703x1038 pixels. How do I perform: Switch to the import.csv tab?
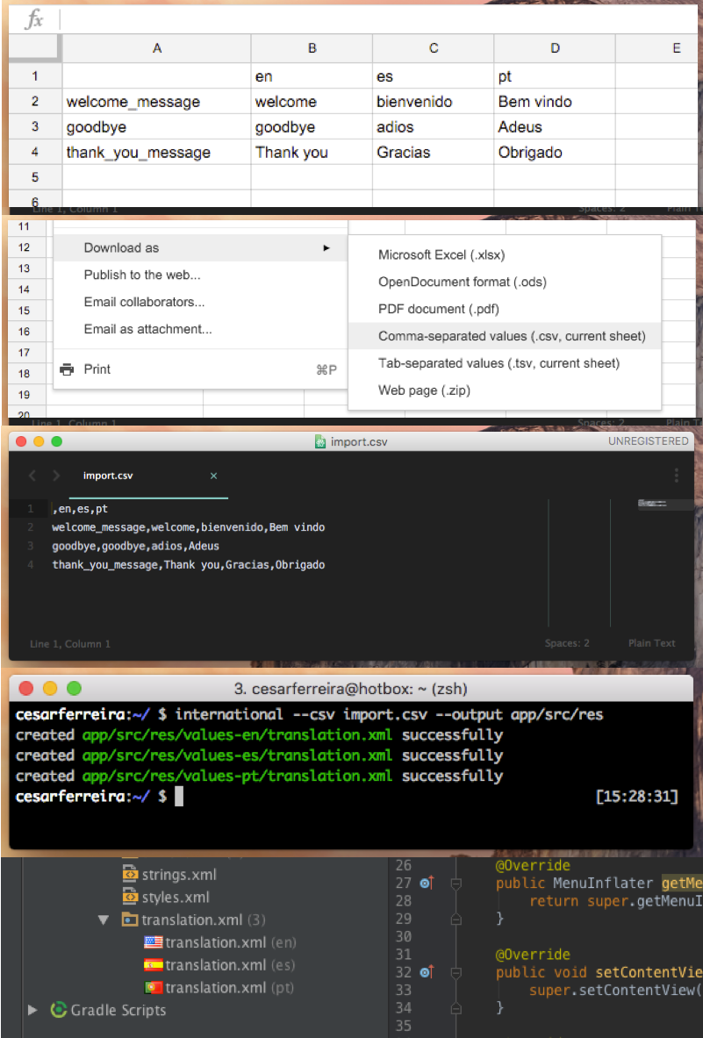click(x=108, y=476)
